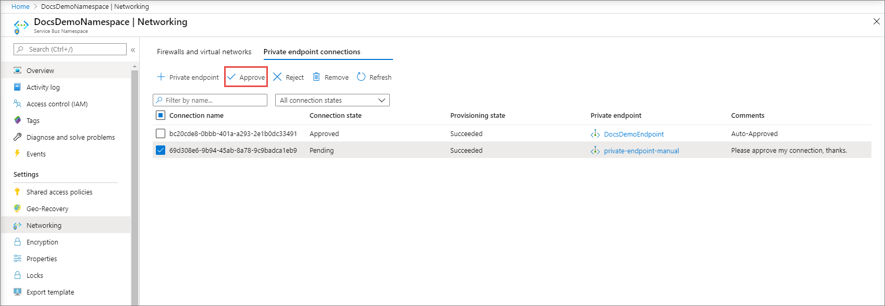The width and height of the screenshot is (885, 306).
Task: Click the Remove trash can icon
Action: click(316, 77)
